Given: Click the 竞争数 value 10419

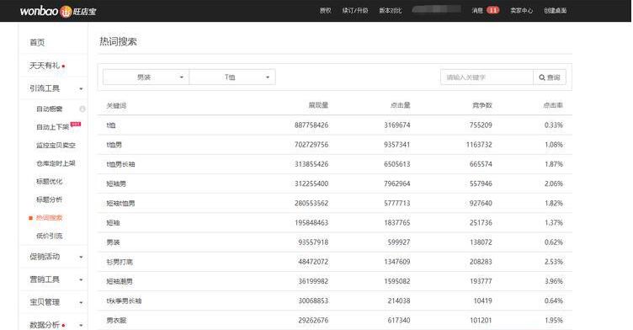Looking at the screenshot, I should [x=482, y=301].
